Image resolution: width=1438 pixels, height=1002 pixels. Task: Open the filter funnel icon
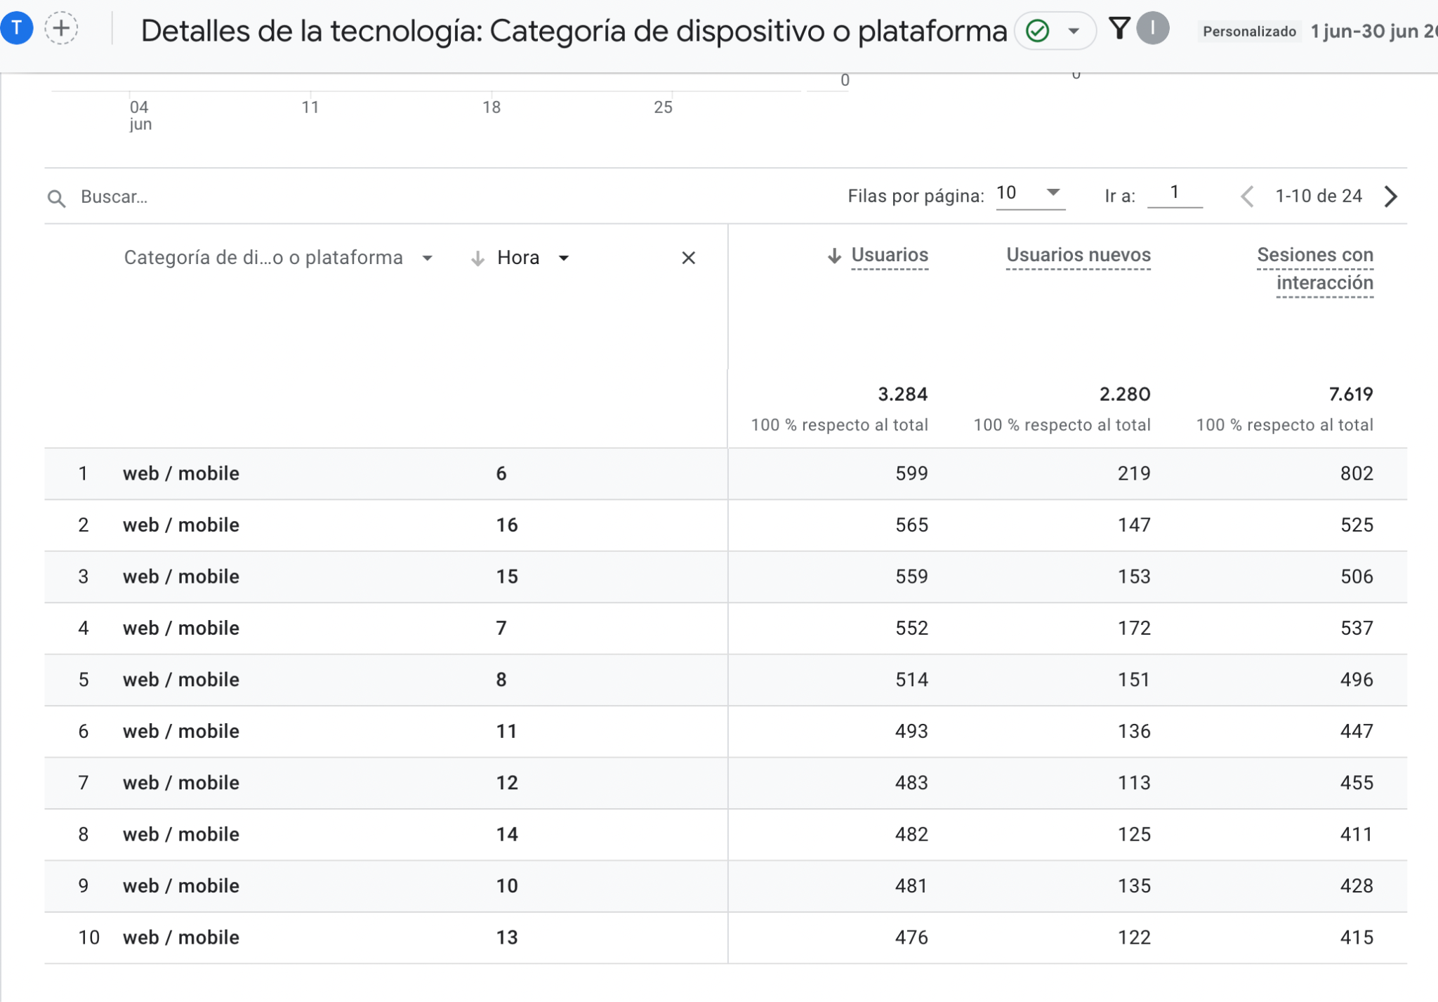click(1119, 29)
